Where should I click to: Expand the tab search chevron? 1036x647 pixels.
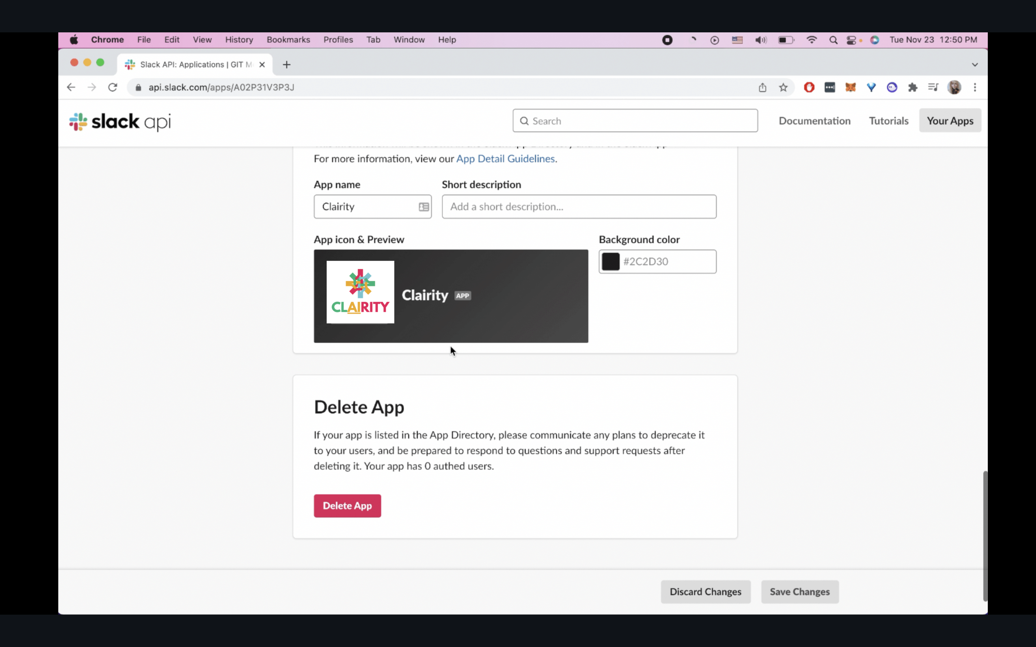(975, 65)
